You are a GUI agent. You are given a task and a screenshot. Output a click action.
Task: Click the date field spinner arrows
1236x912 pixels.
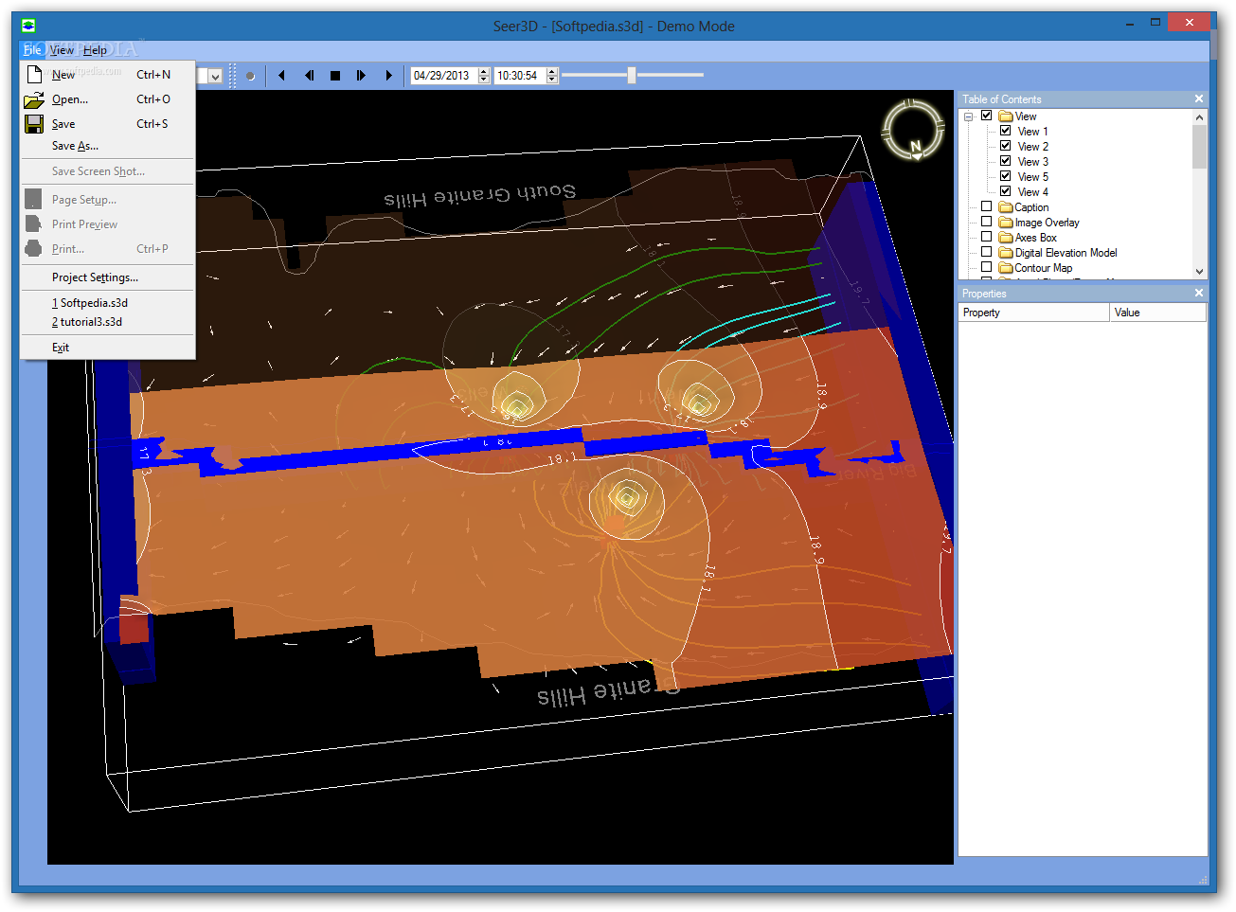point(484,76)
